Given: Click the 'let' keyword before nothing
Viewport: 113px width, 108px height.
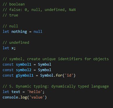Looking at the screenshot, I should [6, 32].
